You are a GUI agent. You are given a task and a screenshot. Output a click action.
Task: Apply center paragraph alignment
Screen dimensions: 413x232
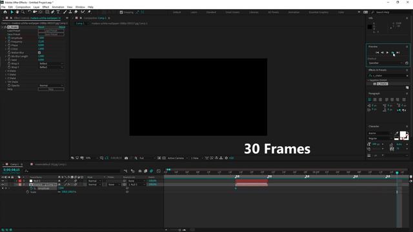375,100
